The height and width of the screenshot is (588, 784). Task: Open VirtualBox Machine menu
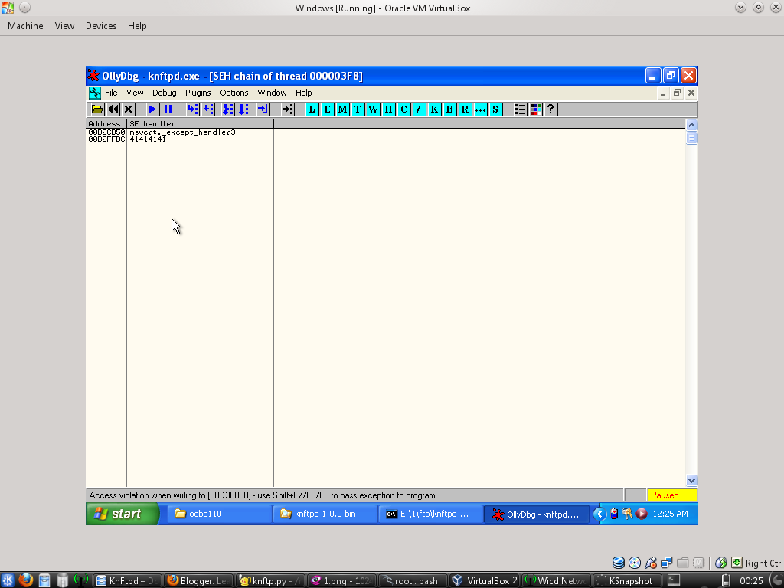25,26
